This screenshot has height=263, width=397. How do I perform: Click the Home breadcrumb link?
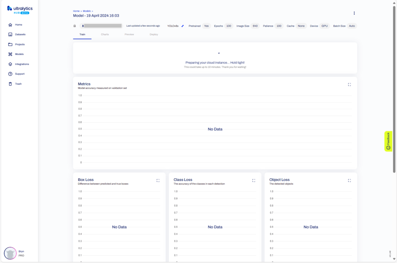pyautogui.click(x=76, y=11)
